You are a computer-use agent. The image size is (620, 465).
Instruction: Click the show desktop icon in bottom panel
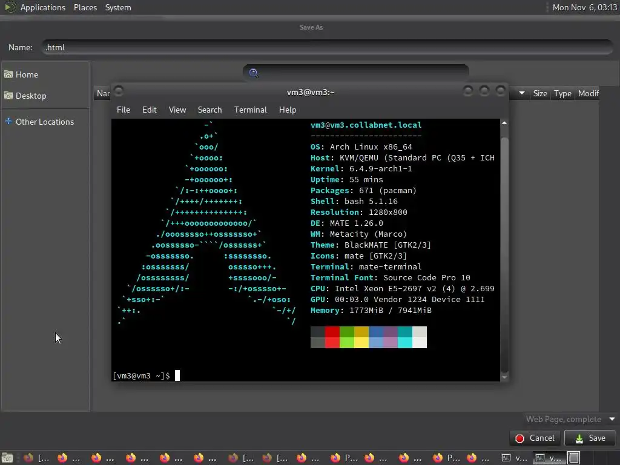point(7,458)
